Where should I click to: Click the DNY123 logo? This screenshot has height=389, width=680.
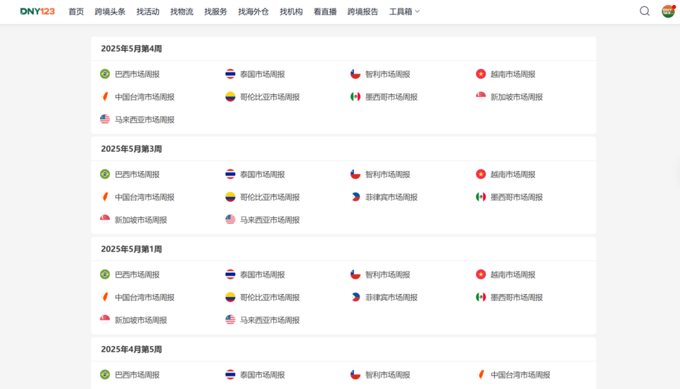[37, 11]
